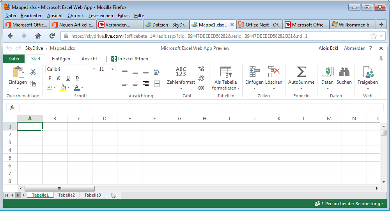The image size is (390, 211).
Task: Open a new Firefox tab
Action: coord(381,25)
